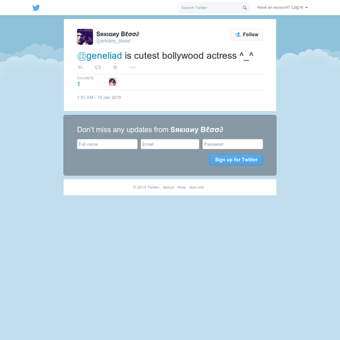Click the Twitter bird logo
340x340 pixels.
click(36, 8)
